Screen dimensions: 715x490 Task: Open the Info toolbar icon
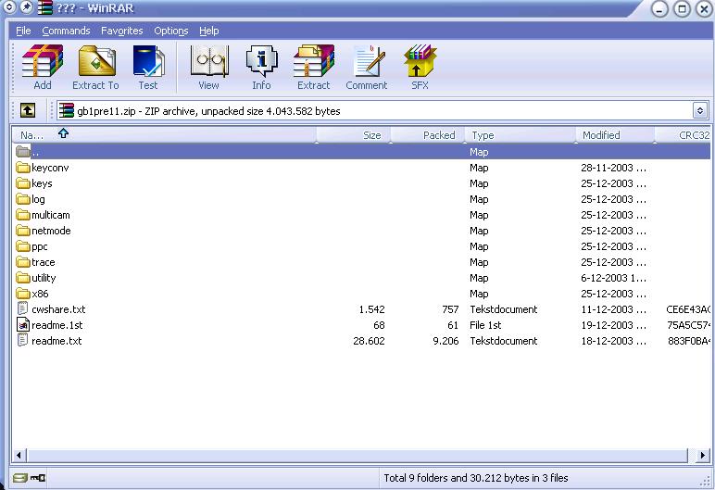pyautogui.click(x=261, y=61)
